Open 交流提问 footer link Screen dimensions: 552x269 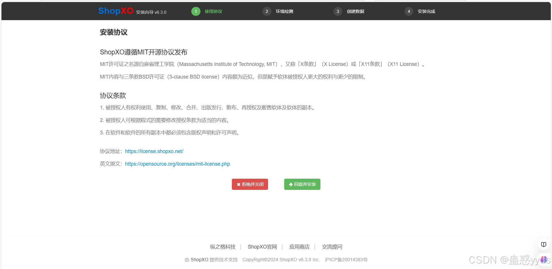pyautogui.click(x=332, y=247)
